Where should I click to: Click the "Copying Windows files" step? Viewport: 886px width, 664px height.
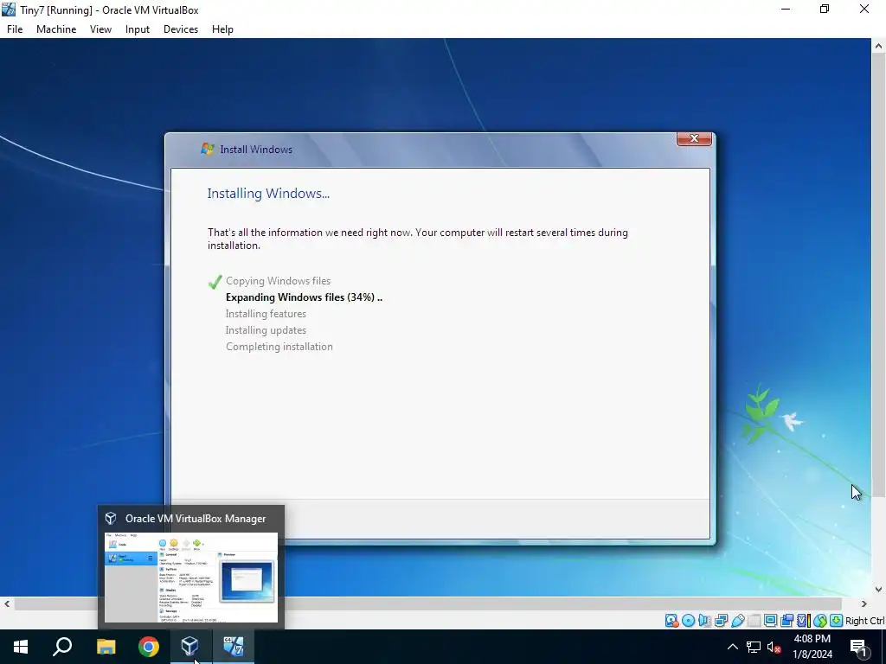pos(278,281)
